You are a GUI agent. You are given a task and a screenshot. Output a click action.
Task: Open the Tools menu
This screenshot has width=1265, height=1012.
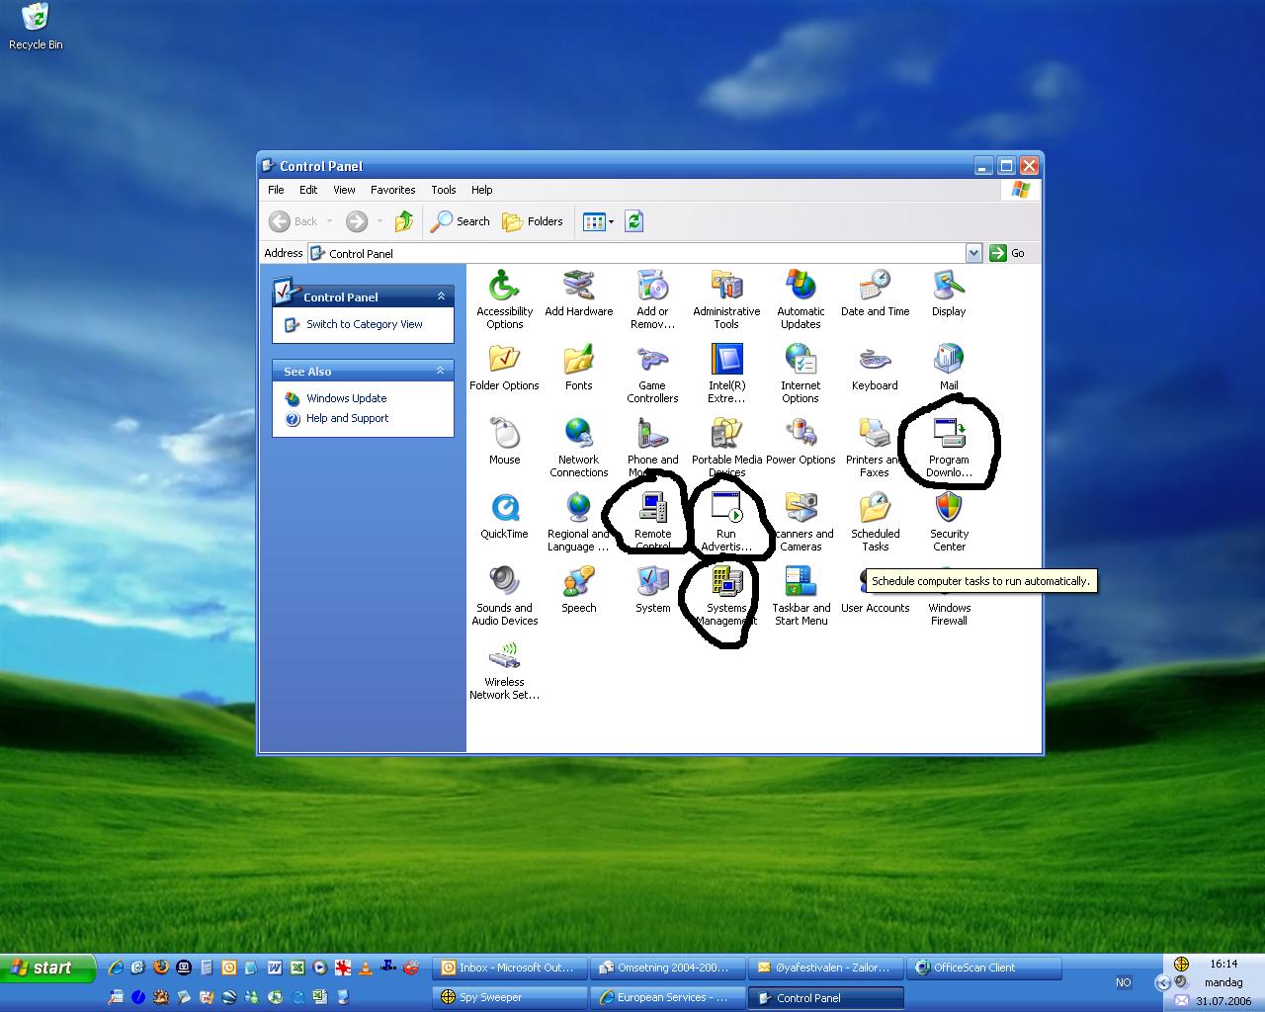click(x=444, y=190)
